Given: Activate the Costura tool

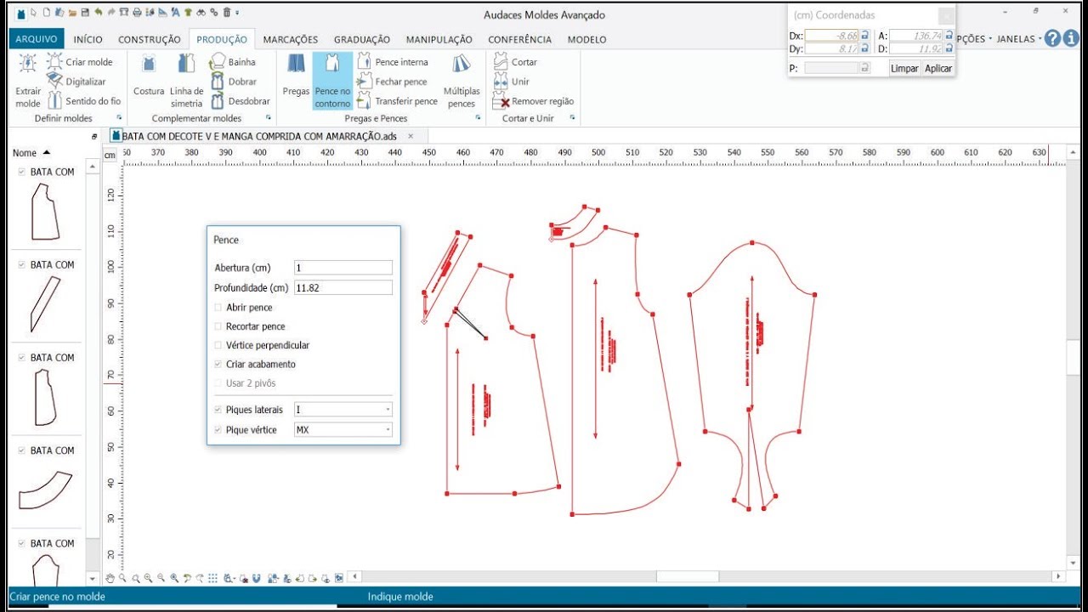Looking at the screenshot, I should 149,76.
